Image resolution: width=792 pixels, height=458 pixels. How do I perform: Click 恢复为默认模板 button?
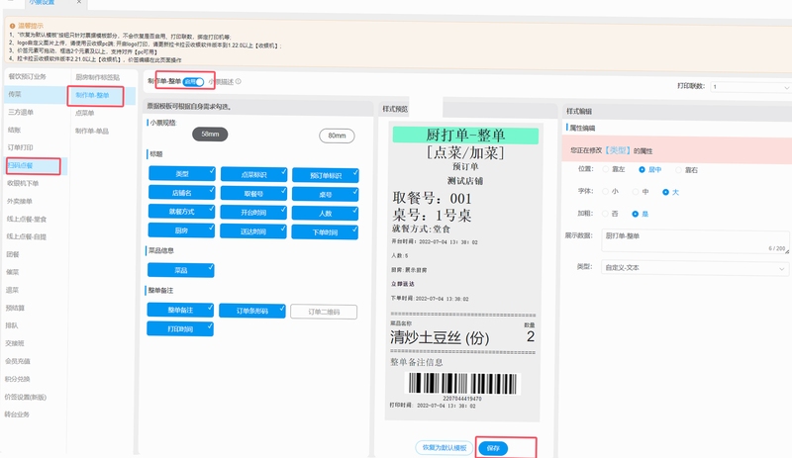(x=445, y=447)
